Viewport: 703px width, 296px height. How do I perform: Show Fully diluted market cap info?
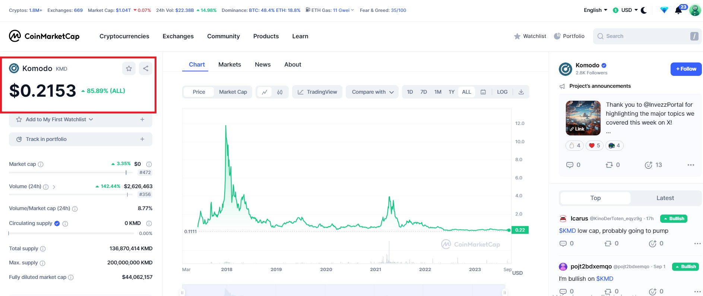pyautogui.click(x=71, y=277)
